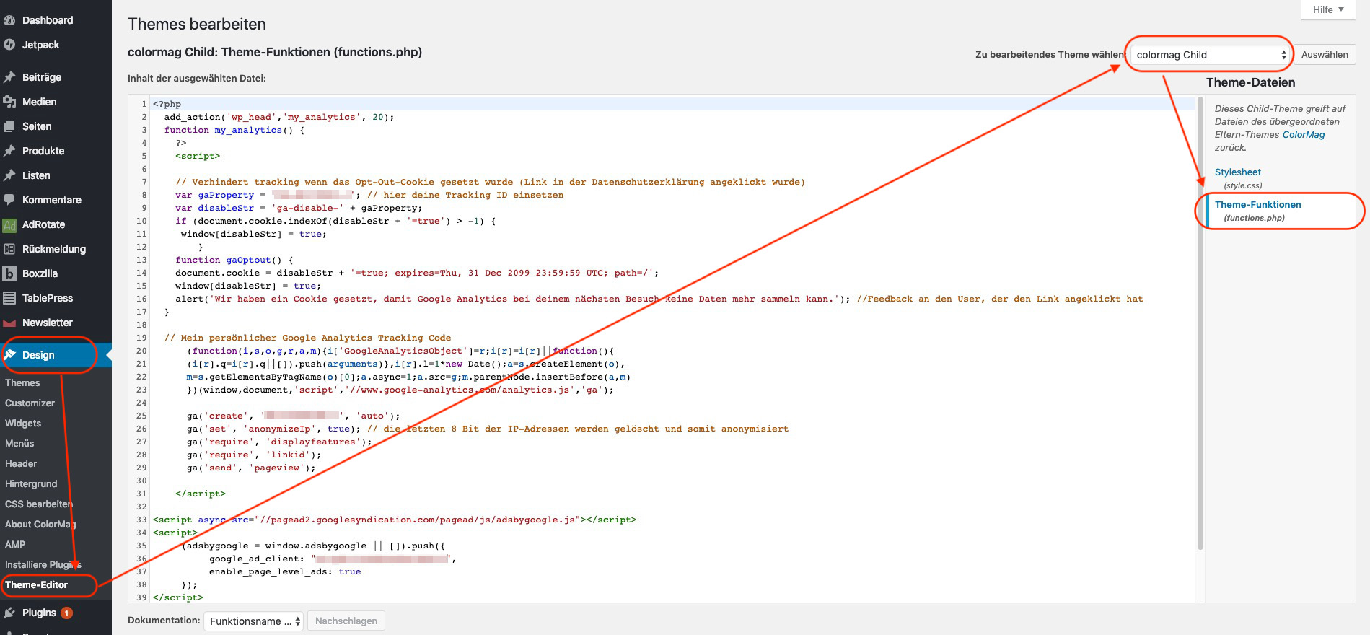Click the ga('send', 'pageview') code line
Screen dimensions: 1370x635
pyautogui.click(x=251, y=468)
